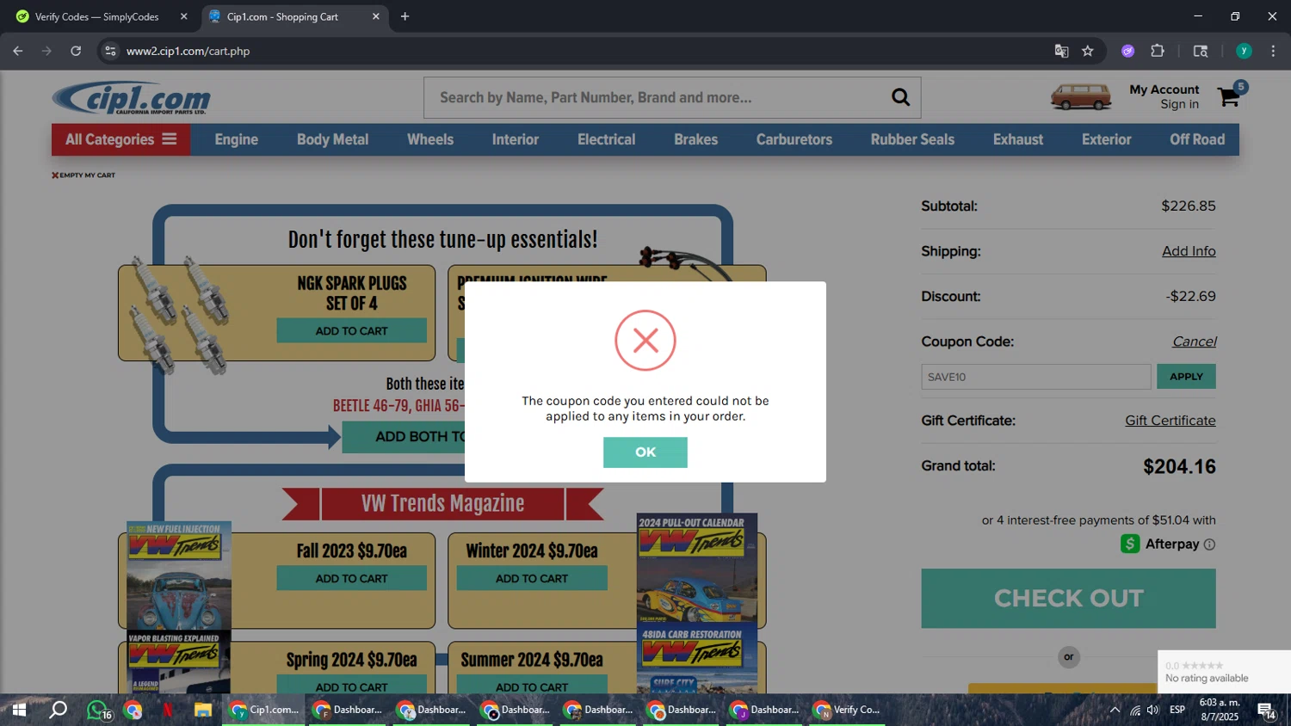Switch to Verify Codes SimplyCodes tab
Screen dimensions: 1291x726
(x=96, y=16)
